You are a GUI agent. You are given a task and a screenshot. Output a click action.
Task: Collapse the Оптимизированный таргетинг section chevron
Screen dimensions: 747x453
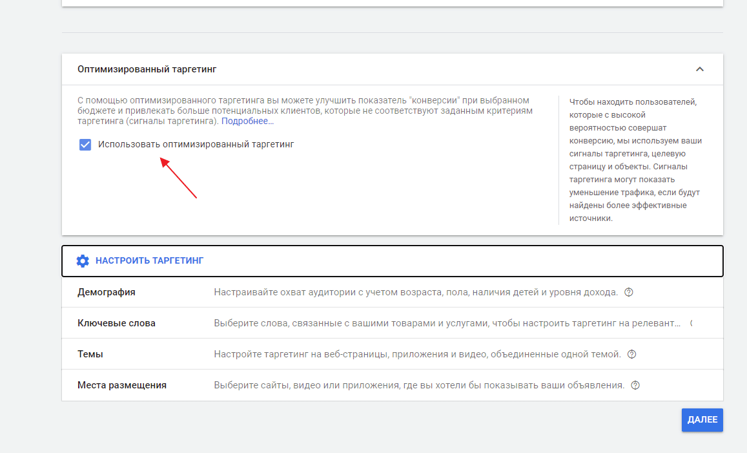click(699, 69)
